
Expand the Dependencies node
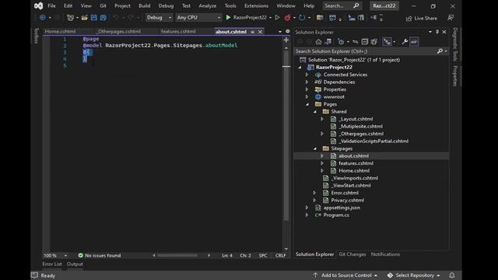[x=307, y=82]
